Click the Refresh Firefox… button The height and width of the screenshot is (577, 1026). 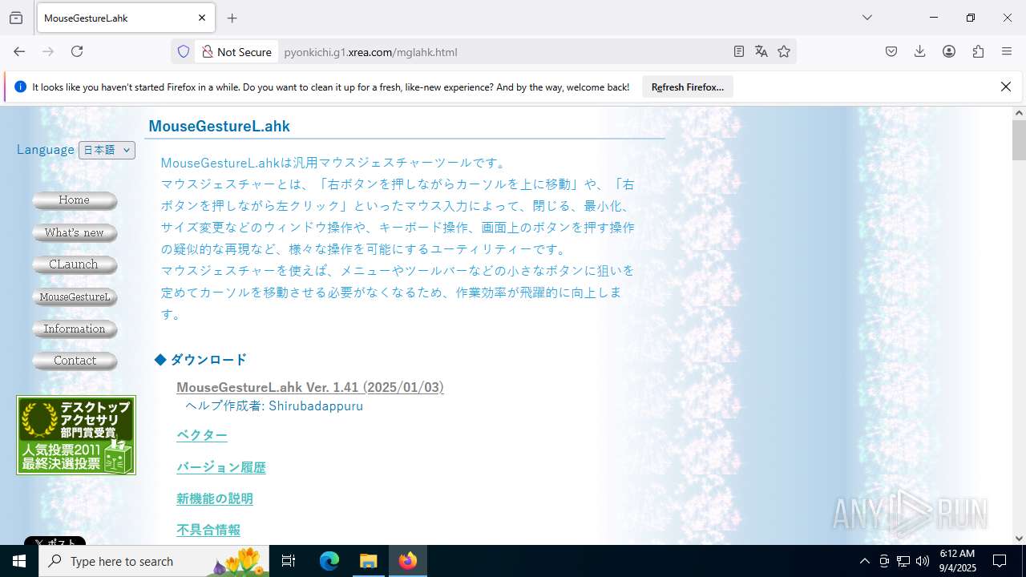pyautogui.click(x=688, y=87)
